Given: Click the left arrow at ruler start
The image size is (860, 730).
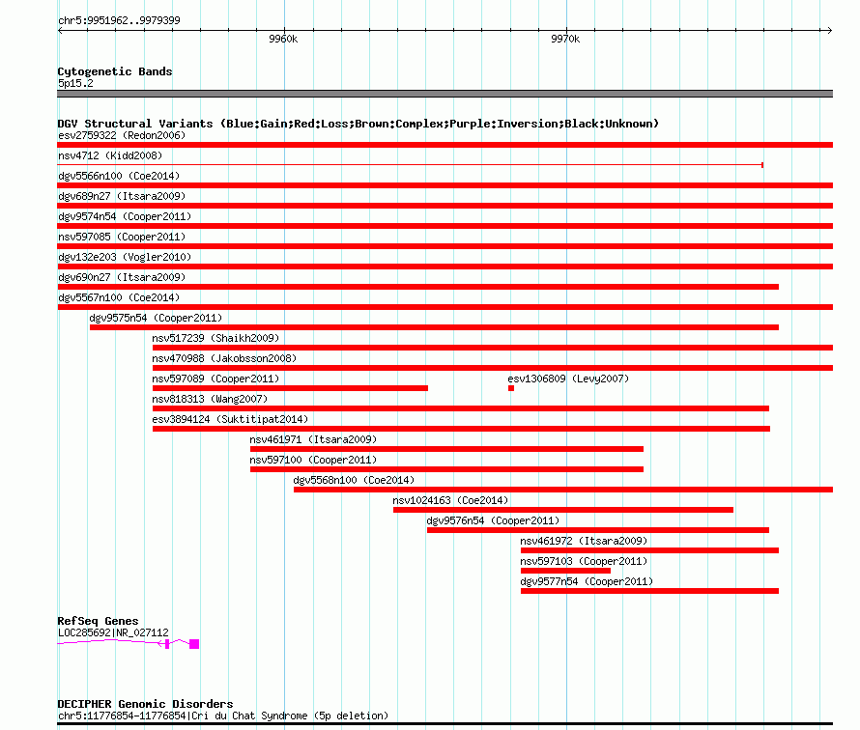Looking at the screenshot, I should 60,30.
